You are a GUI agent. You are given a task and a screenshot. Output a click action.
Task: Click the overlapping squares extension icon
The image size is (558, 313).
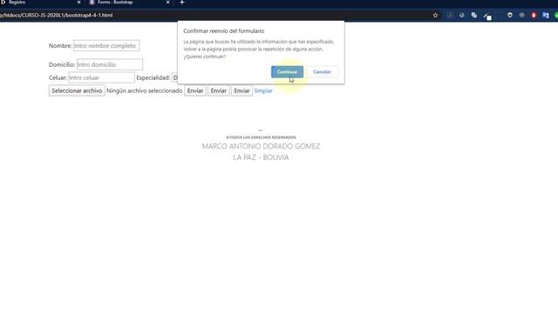474,16
